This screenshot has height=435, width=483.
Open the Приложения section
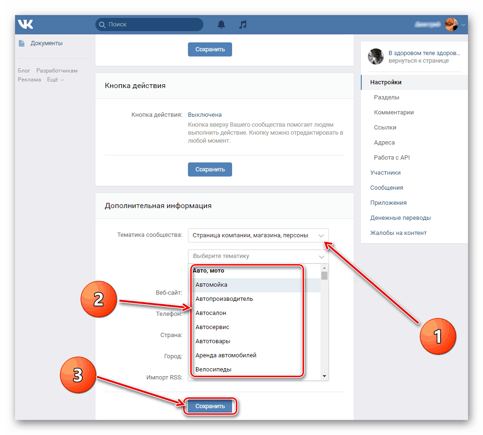point(389,203)
